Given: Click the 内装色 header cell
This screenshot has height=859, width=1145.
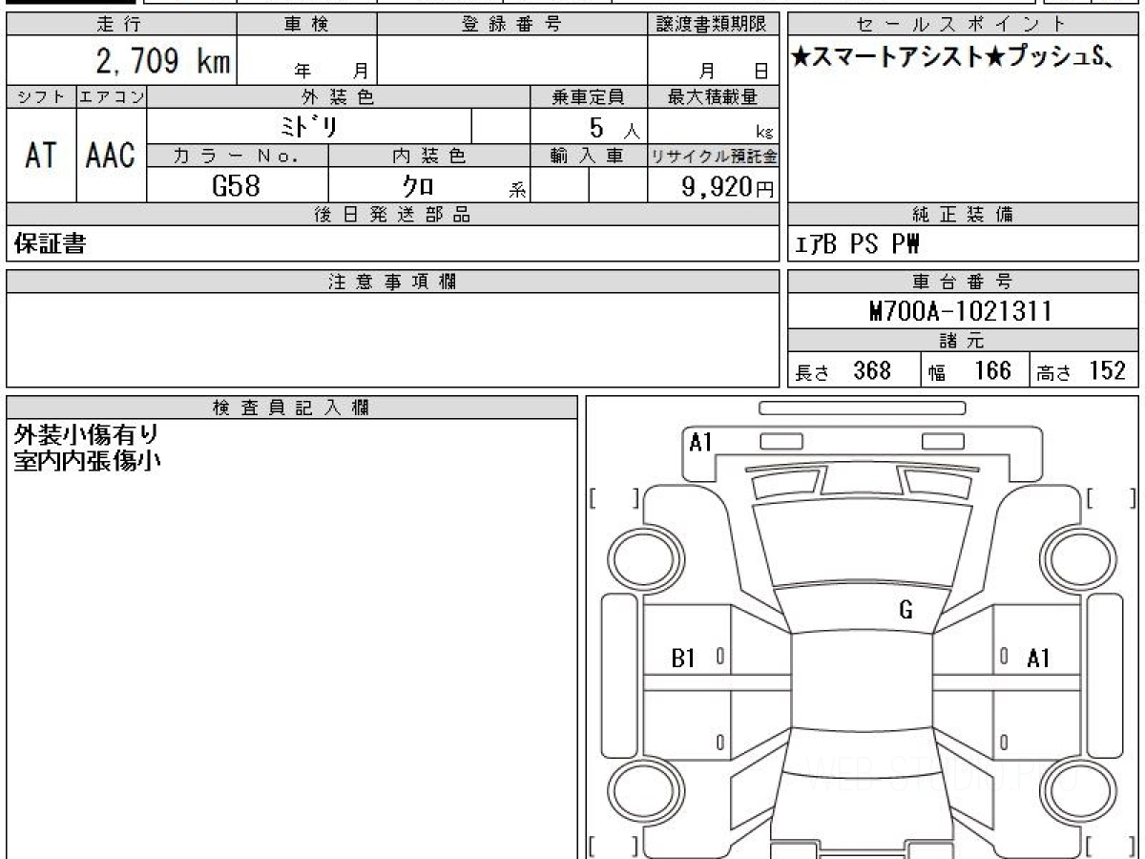Looking at the screenshot, I should pyautogui.click(x=429, y=156).
